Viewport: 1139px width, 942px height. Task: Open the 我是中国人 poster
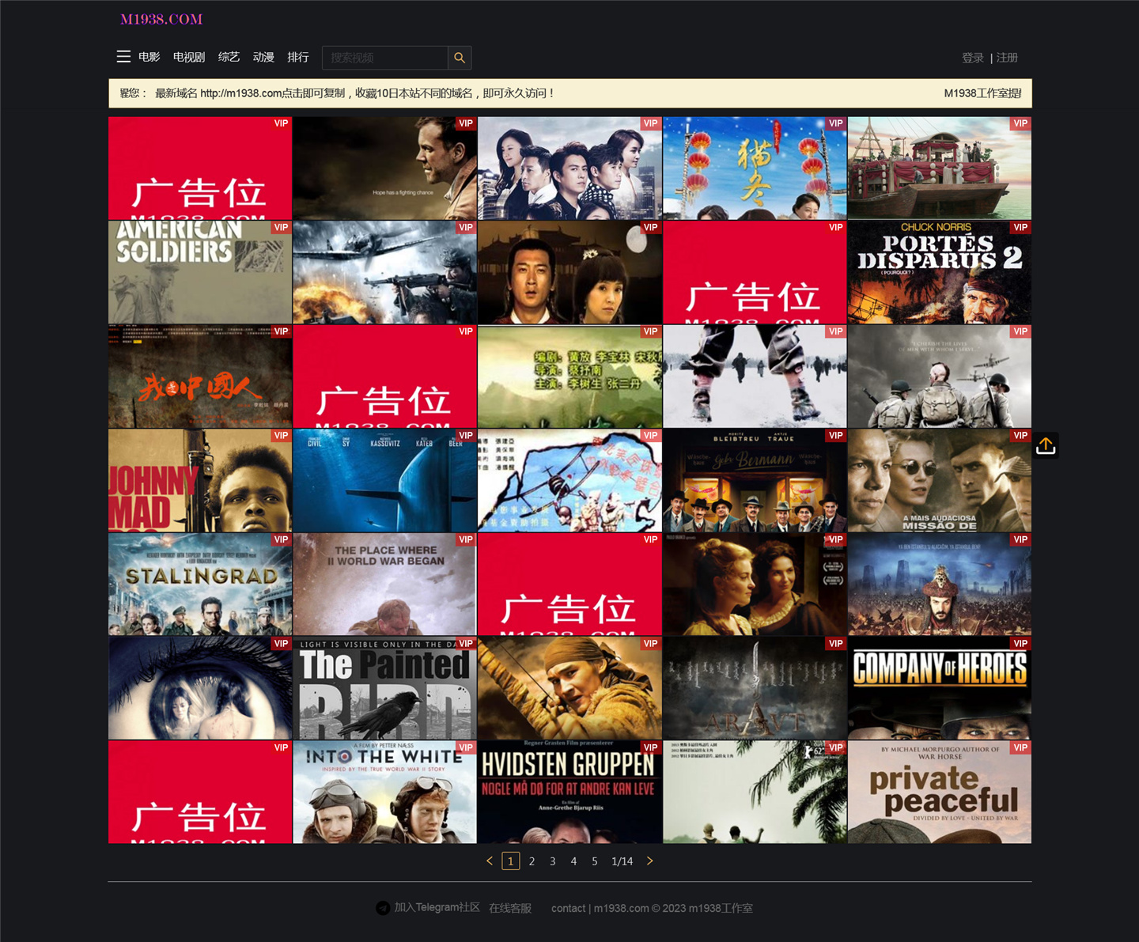coord(200,376)
